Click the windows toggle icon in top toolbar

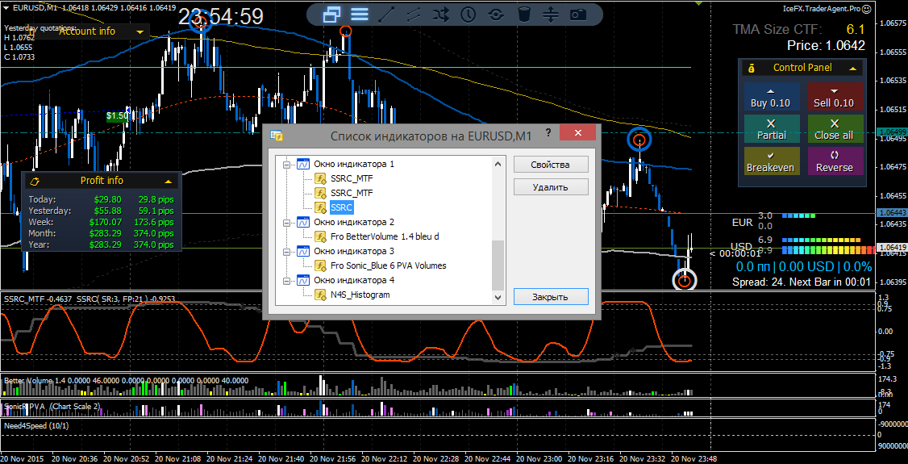point(331,14)
